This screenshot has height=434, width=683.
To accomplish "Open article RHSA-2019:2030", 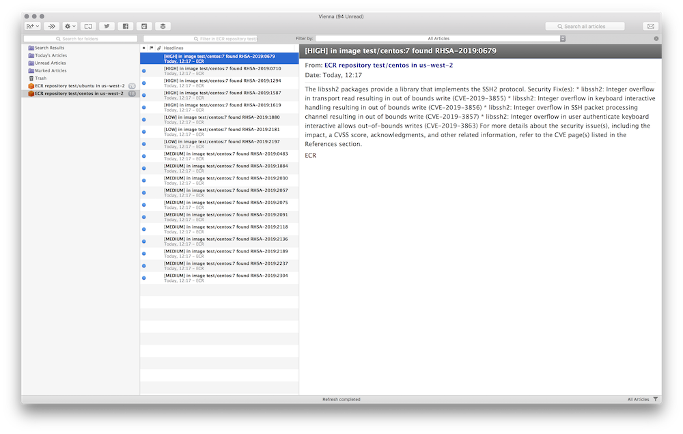I will pos(219,180).
